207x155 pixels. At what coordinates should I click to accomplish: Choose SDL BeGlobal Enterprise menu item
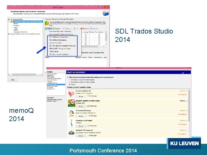coord(58,40)
